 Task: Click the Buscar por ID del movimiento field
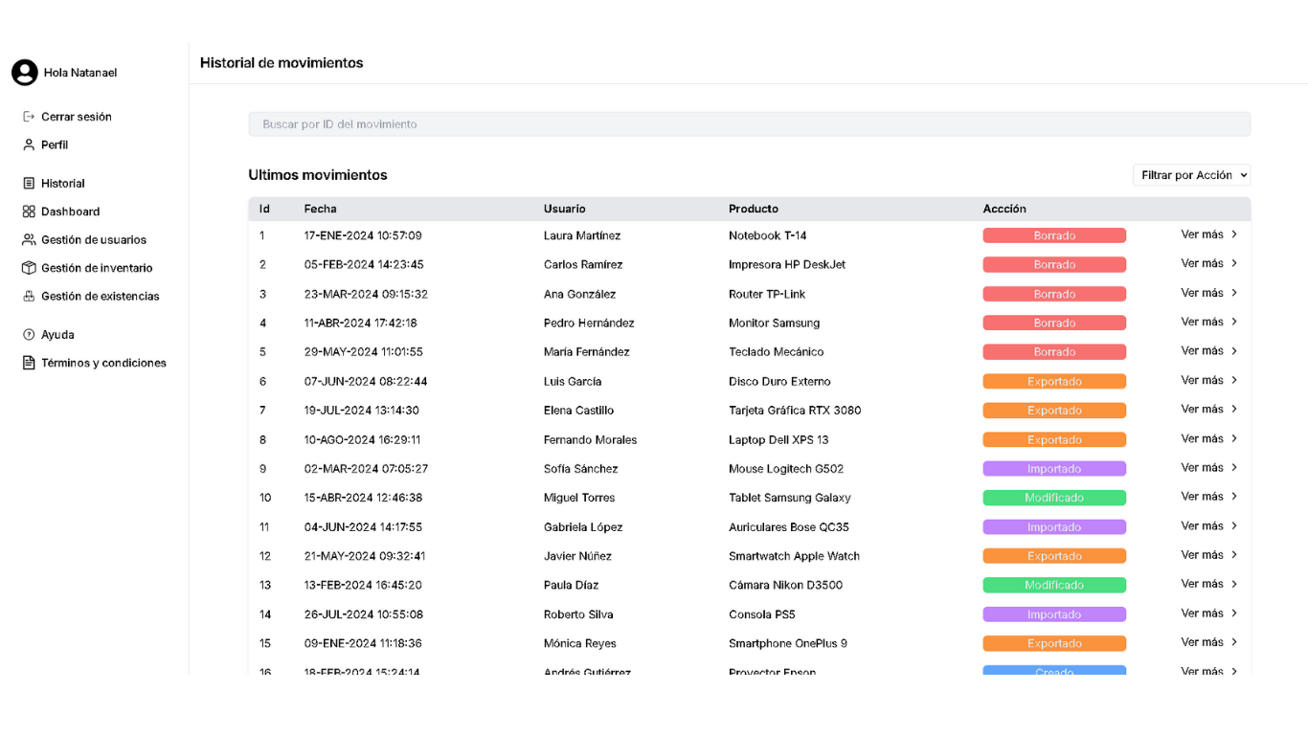click(749, 124)
